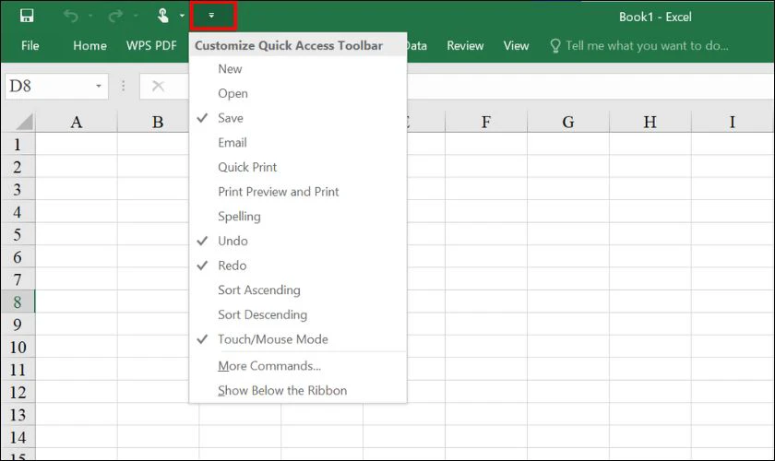Enable Print Preview and Print option
This screenshot has width=775, height=461.
[298, 192]
